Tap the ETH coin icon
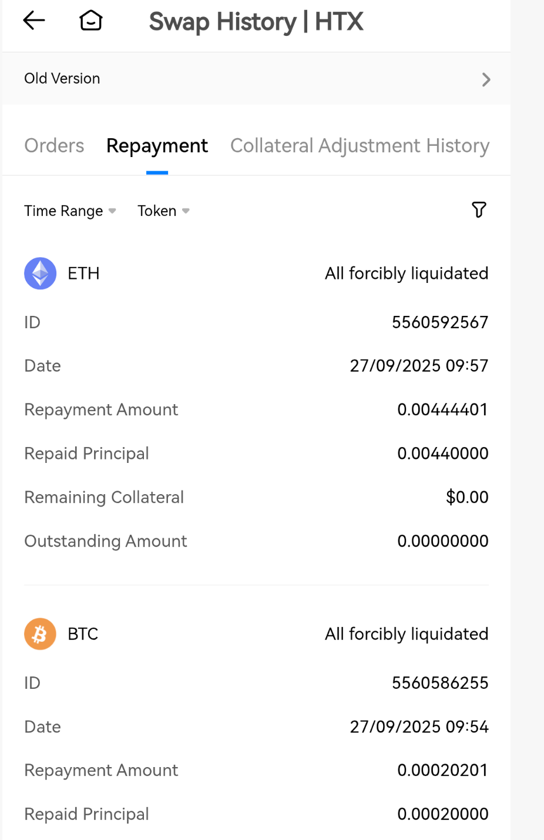 [x=40, y=274]
